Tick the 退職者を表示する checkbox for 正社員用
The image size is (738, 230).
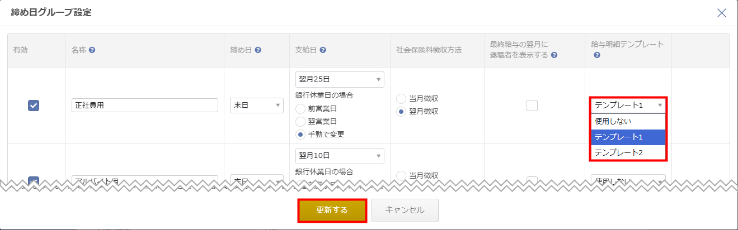(x=532, y=106)
